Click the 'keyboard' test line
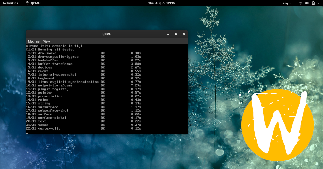The height and width of the screenshot is (169, 323). pos(84,78)
